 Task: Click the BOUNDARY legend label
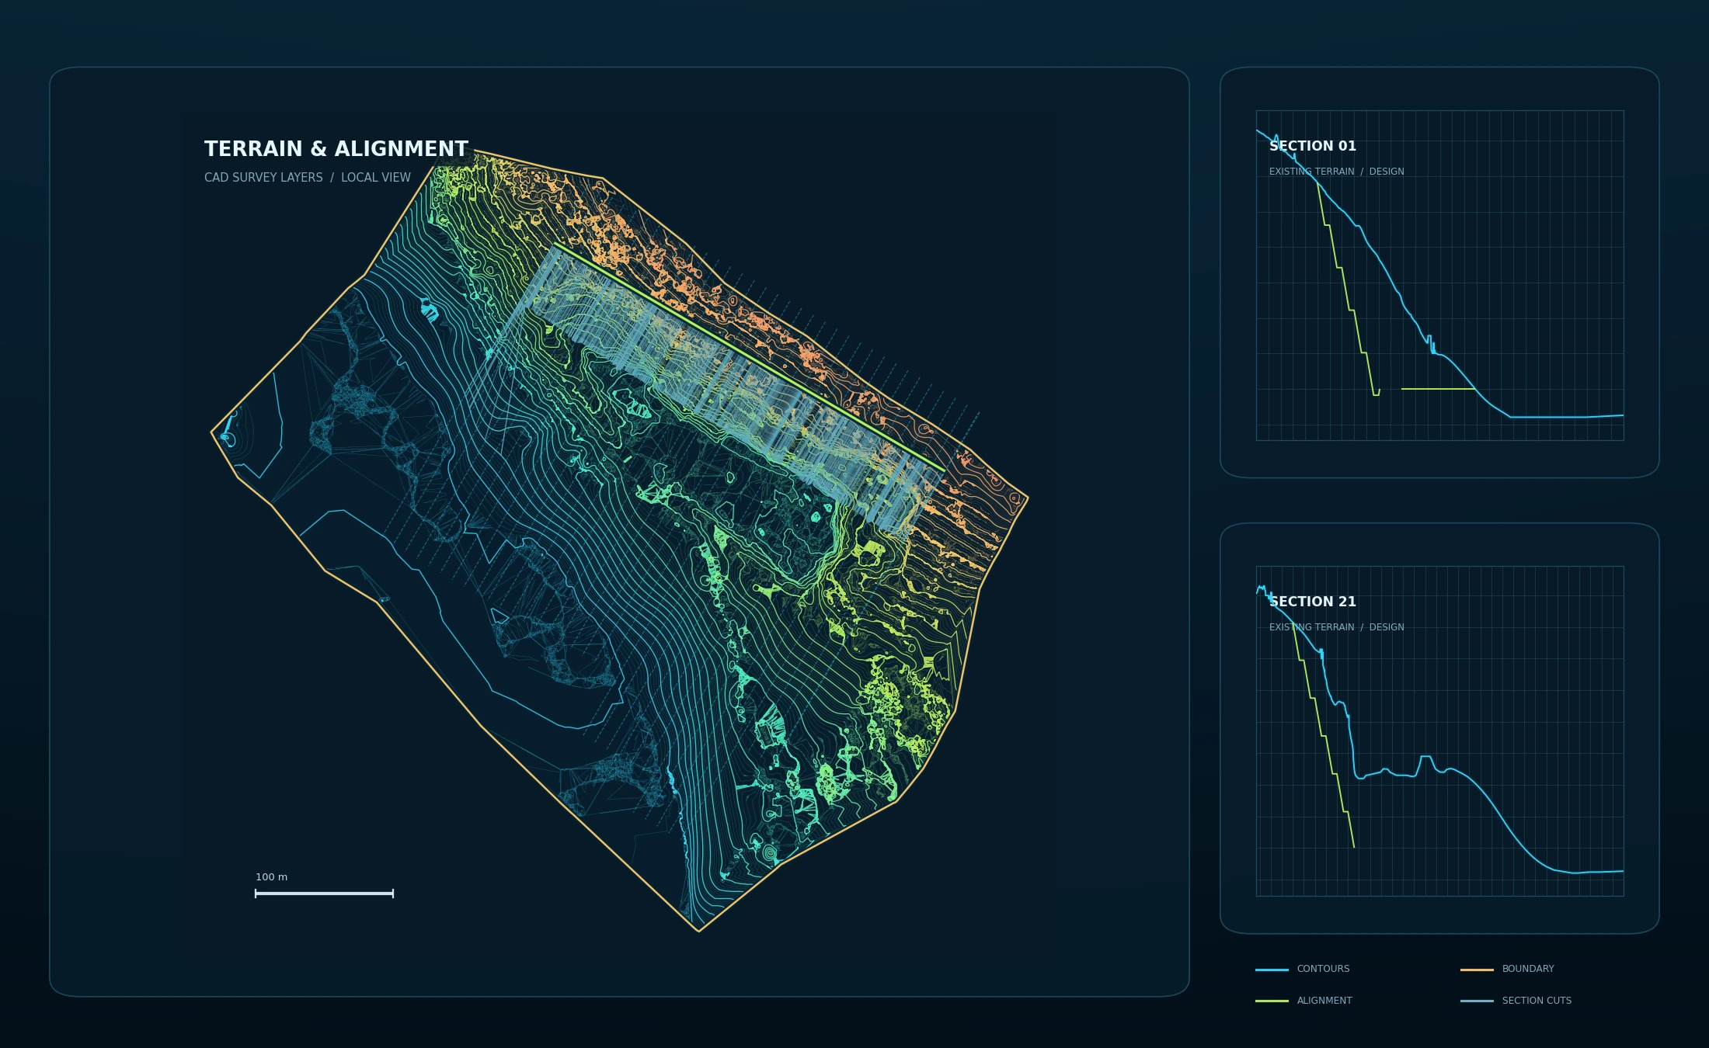(x=1528, y=969)
